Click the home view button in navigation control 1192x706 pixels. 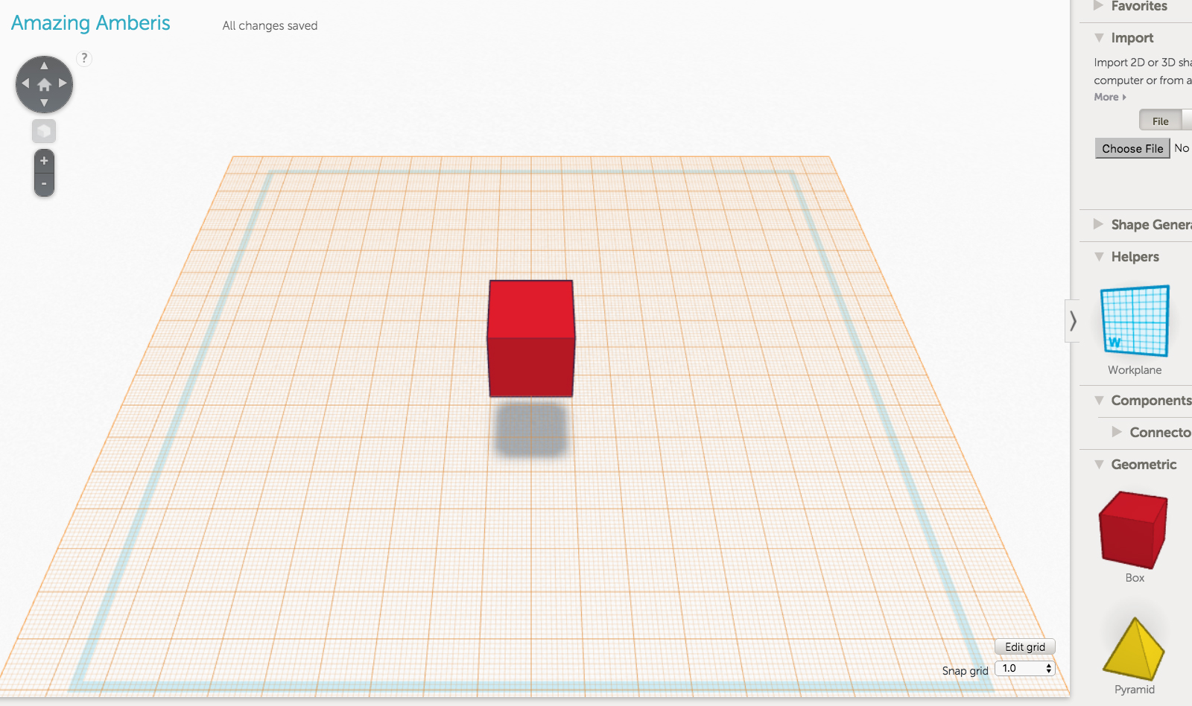click(44, 84)
